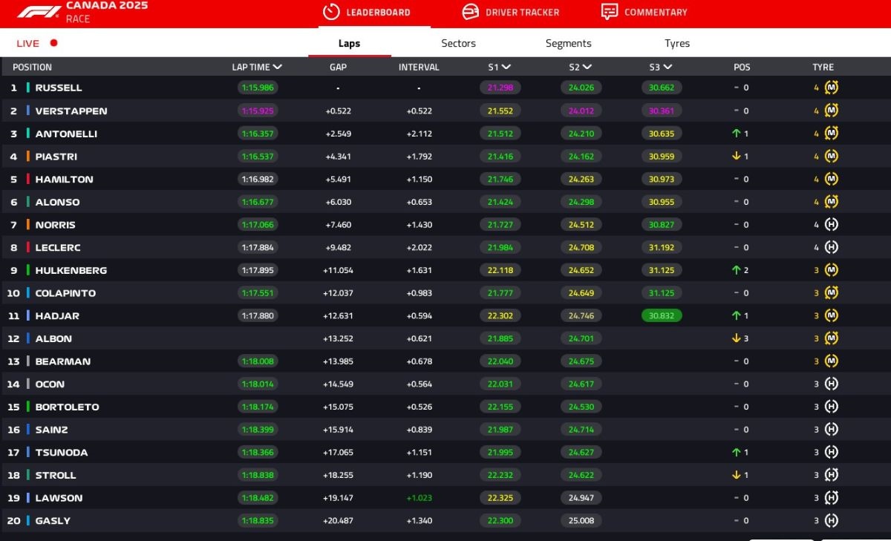The image size is (891, 541).
Task: Open the S1 sector column dropdown
Action: point(506,67)
